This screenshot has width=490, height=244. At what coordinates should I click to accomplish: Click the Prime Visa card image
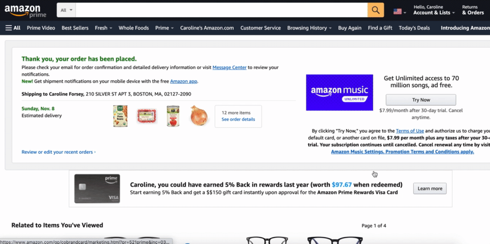pos(97,189)
